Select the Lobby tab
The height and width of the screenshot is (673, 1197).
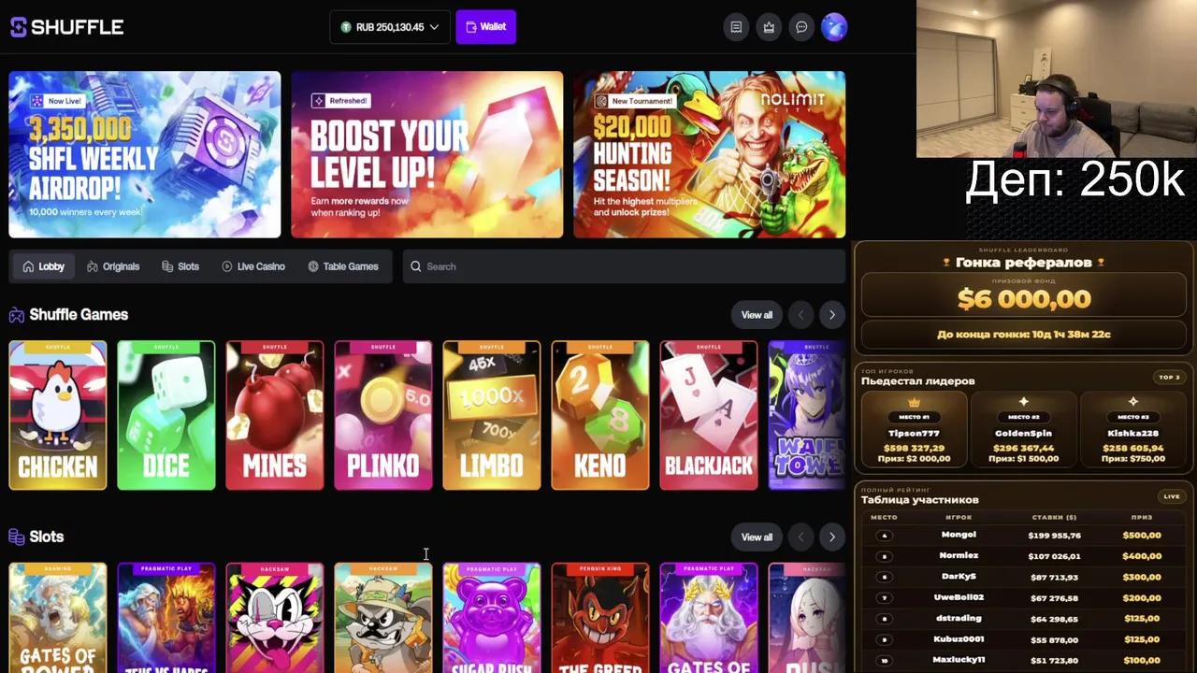pyautogui.click(x=43, y=266)
